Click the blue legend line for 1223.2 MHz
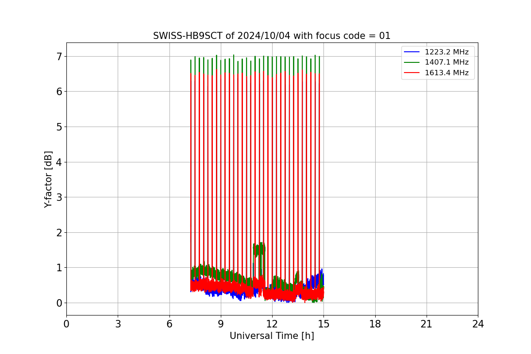The width and height of the screenshot is (531, 354). pyautogui.click(x=412, y=52)
